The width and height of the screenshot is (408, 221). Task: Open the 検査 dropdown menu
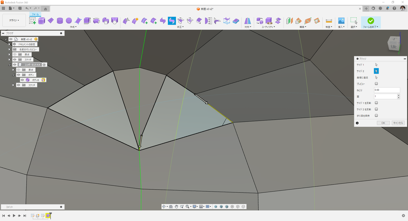[x=329, y=27]
